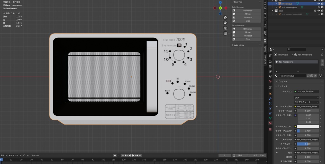325x164 pixels.
Task: Toggle base collection exclude checkbox
Action: tap(315, 10)
